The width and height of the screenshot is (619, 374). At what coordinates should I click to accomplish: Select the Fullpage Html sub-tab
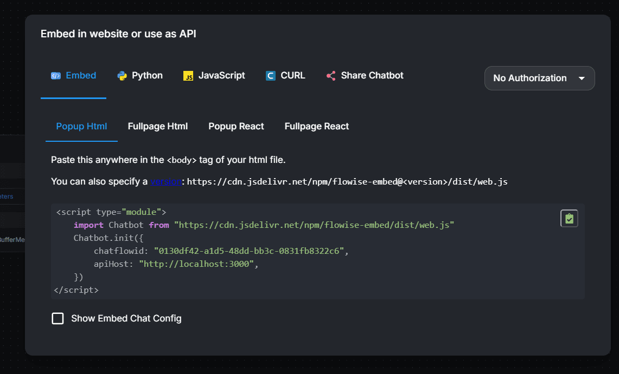point(157,126)
